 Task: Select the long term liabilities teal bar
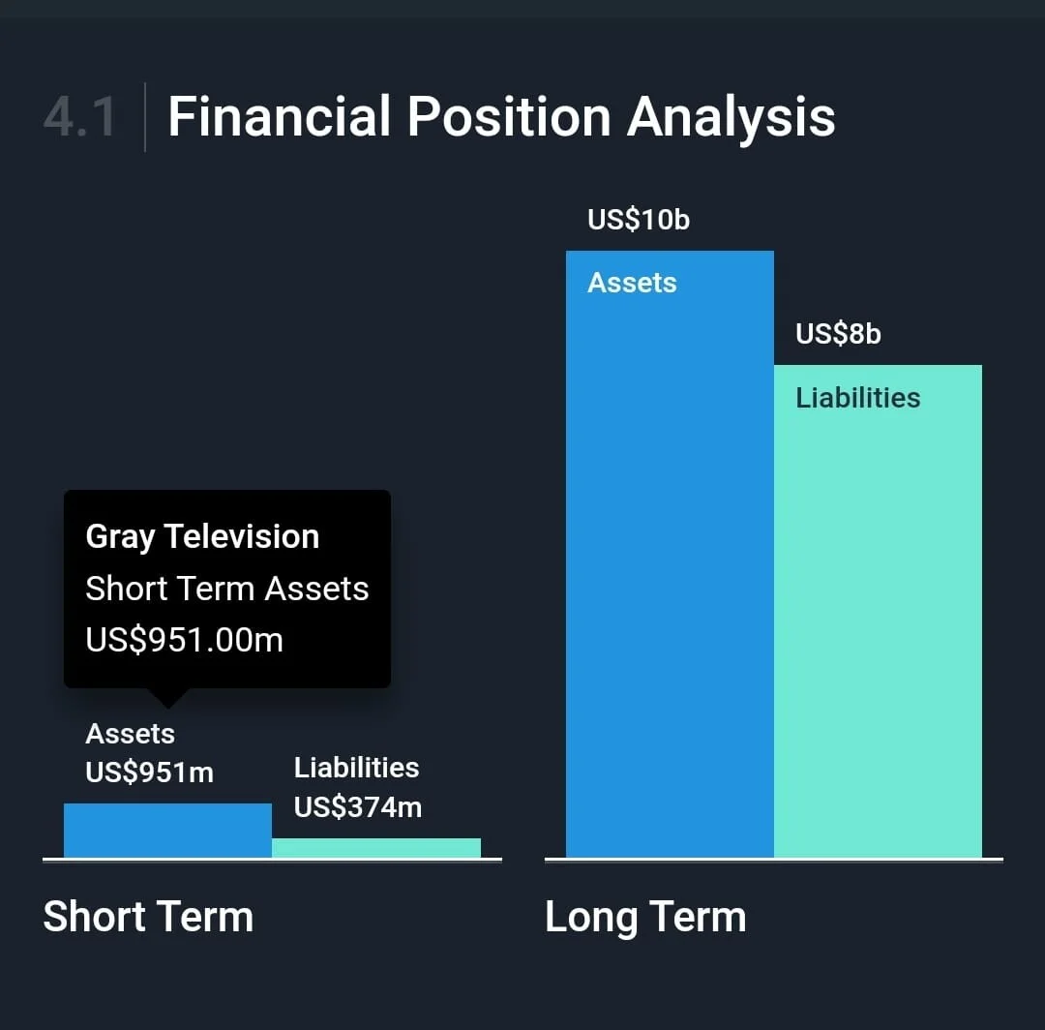coord(878,611)
